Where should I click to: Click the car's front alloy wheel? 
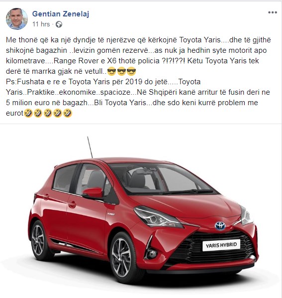click(x=122, y=258)
